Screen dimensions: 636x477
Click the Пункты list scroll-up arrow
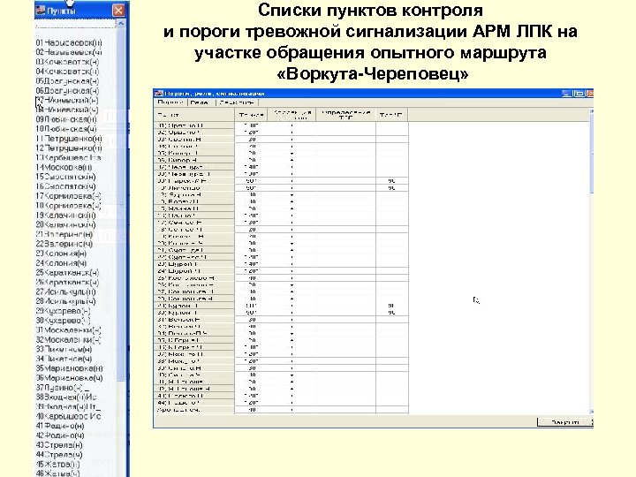pos(120,24)
